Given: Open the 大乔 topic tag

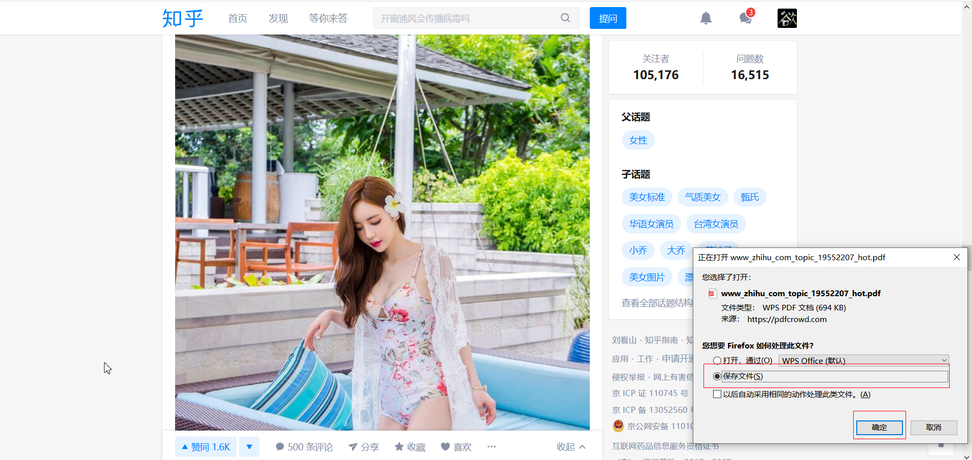Looking at the screenshot, I should pos(676,251).
